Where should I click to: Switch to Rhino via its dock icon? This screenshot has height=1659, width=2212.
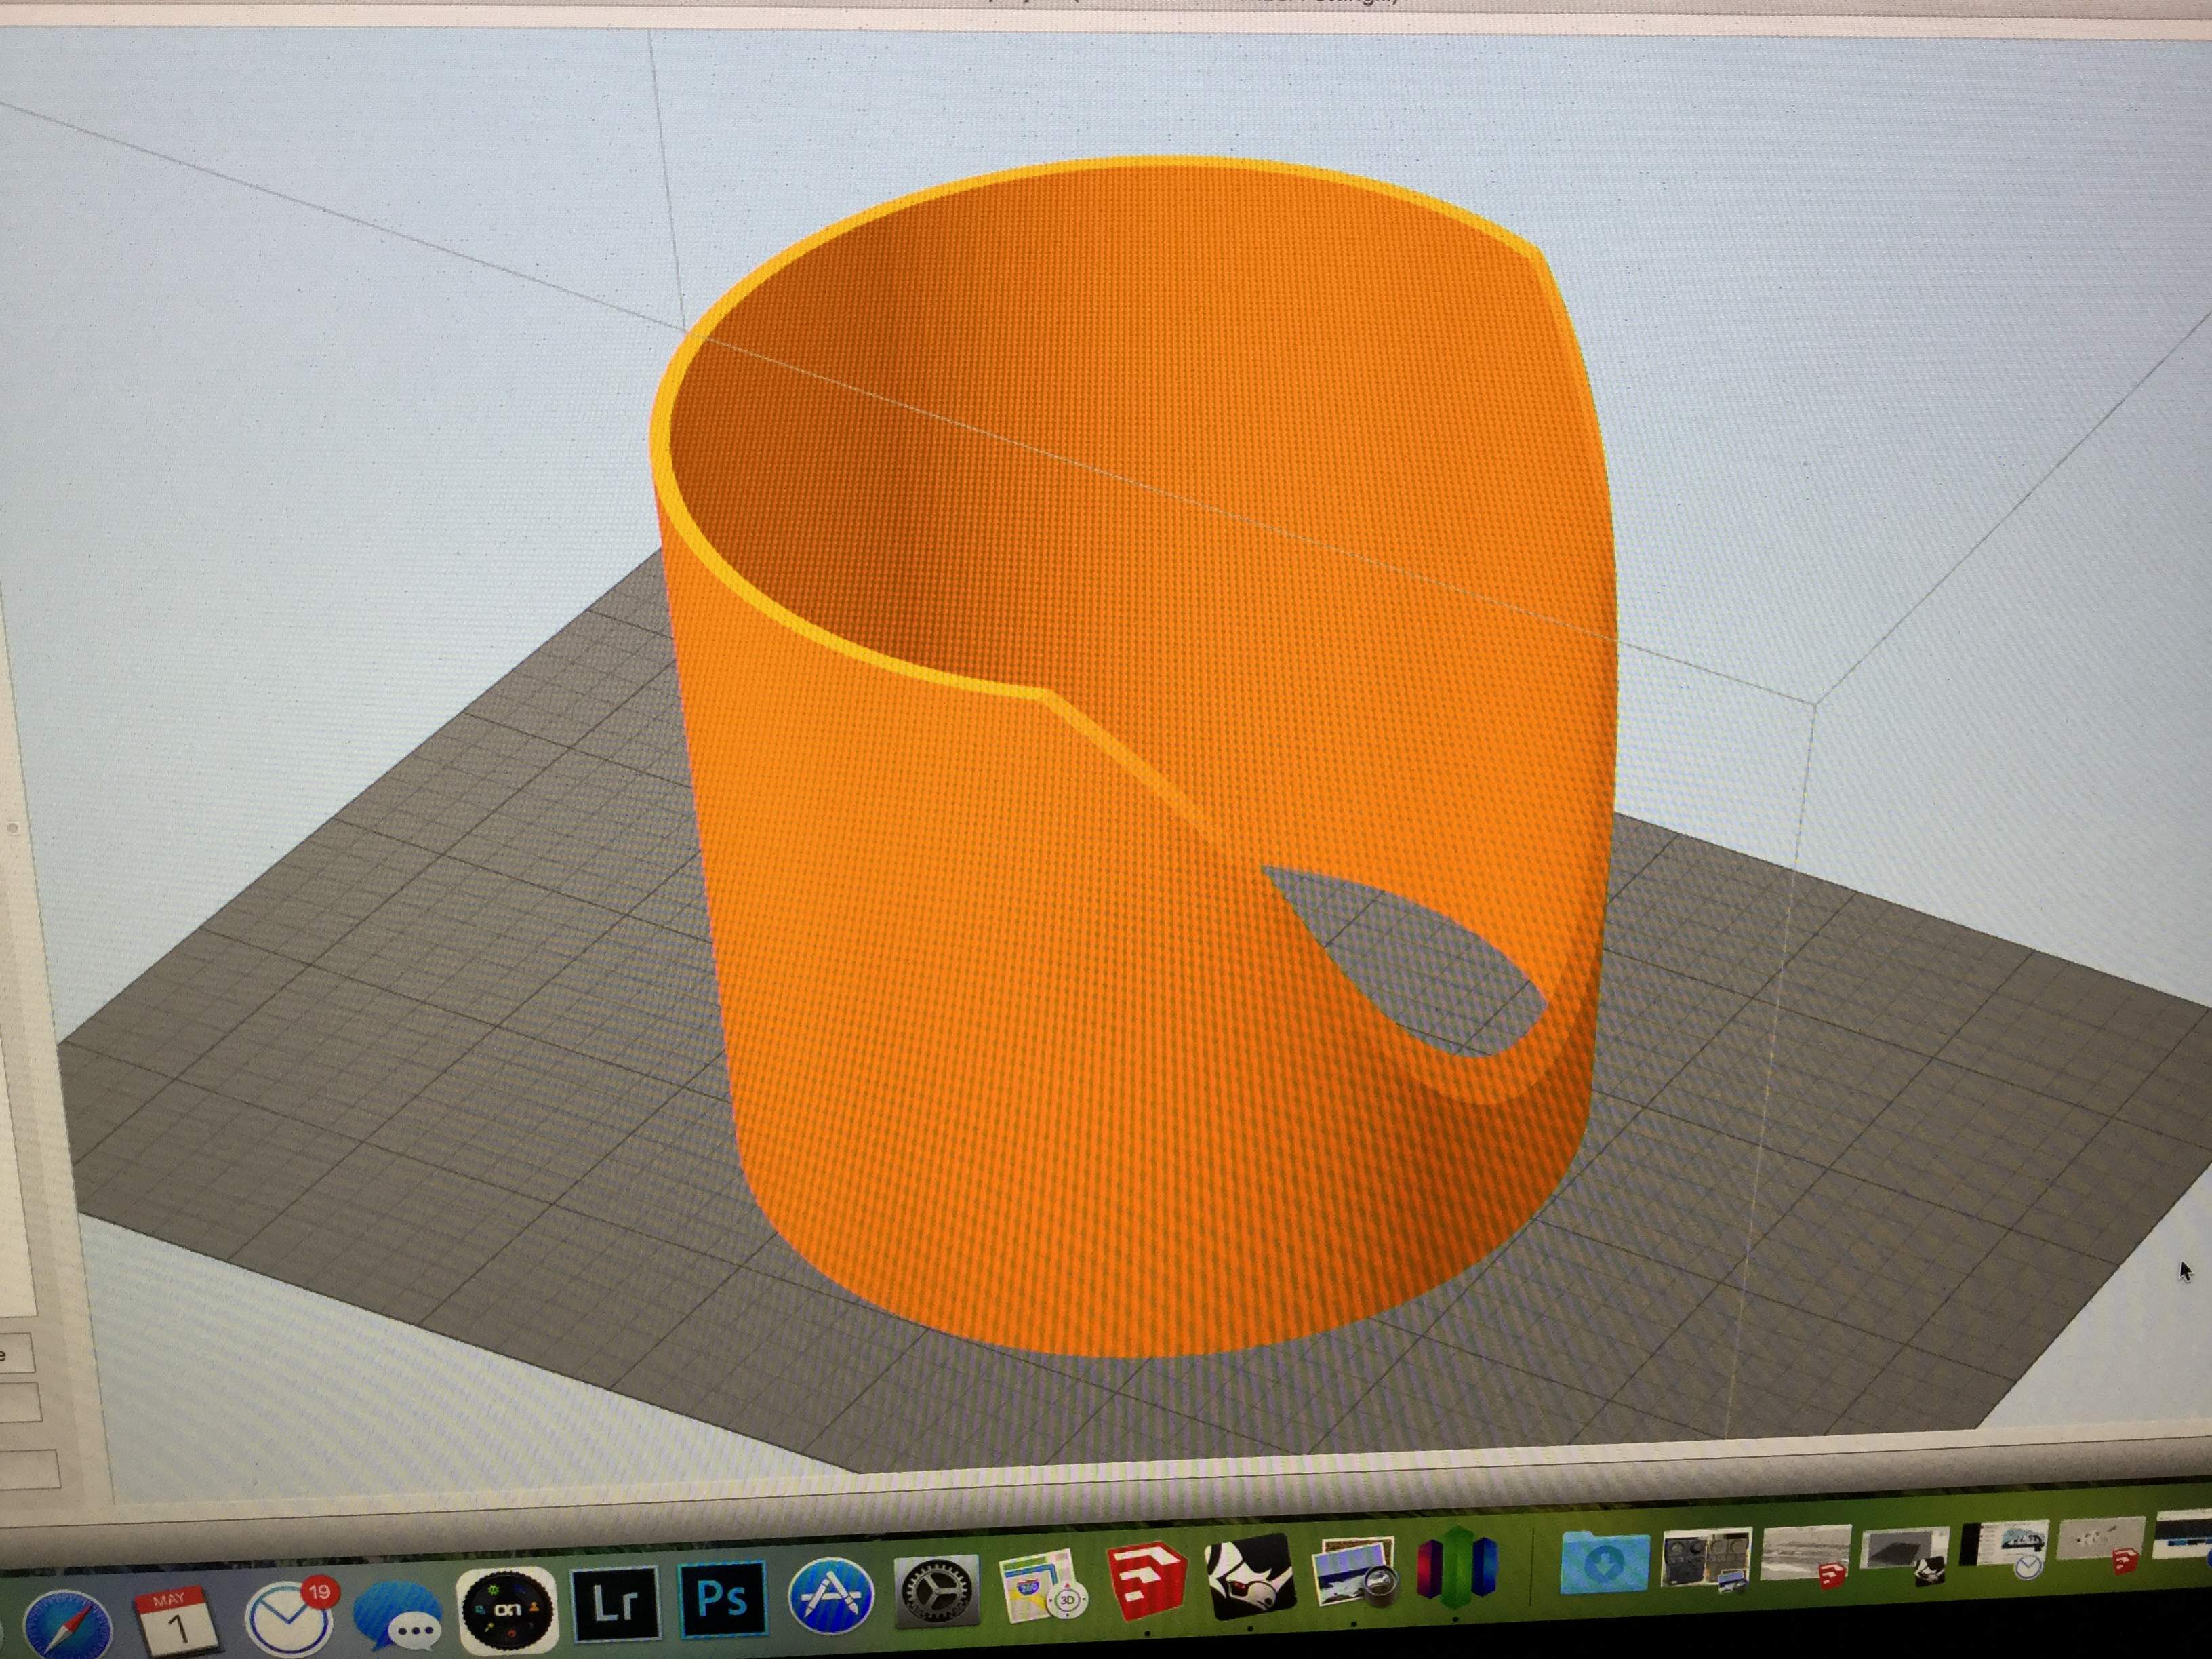point(1251,1576)
